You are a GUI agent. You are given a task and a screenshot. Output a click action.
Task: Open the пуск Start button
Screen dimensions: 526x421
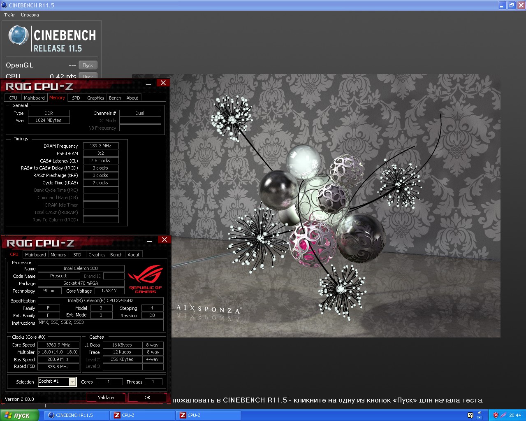click(x=20, y=415)
